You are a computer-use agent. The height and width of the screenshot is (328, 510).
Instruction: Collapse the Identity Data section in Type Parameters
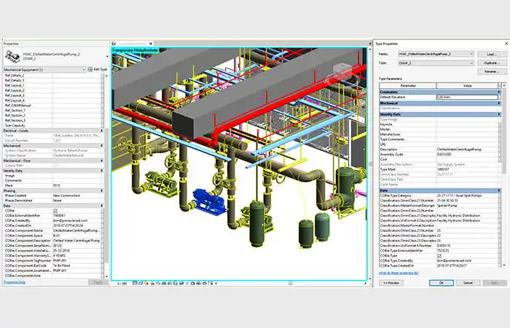point(499,114)
